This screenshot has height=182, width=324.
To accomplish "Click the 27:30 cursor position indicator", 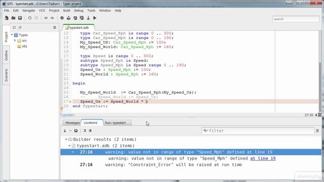I will click(309, 115).
